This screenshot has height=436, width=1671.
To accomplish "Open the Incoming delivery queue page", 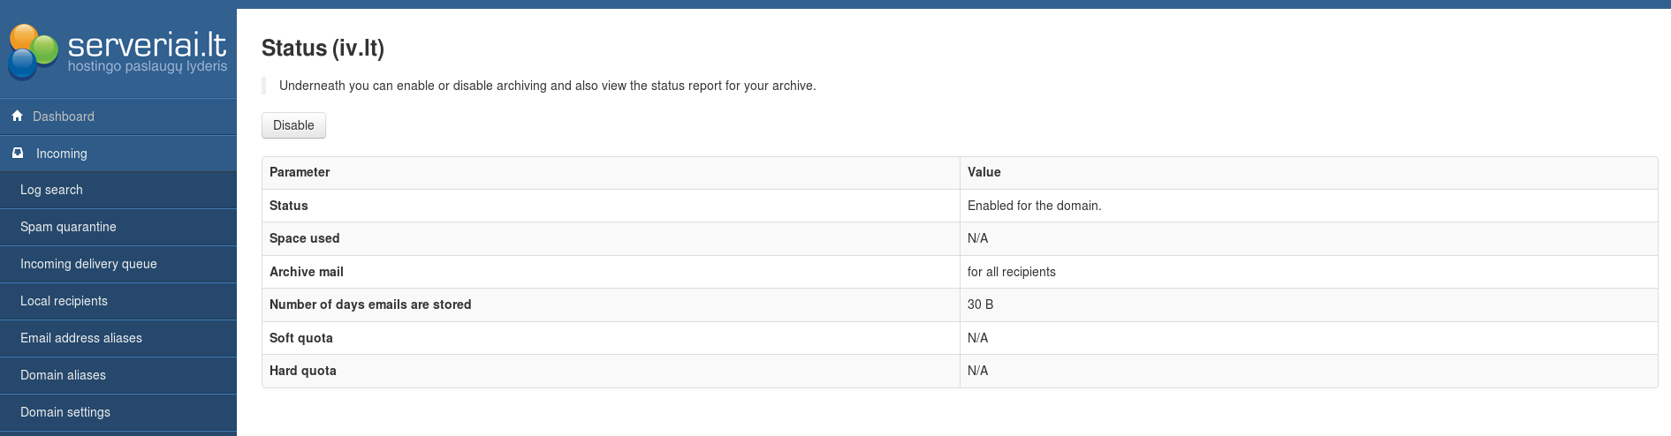I will coord(88,264).
